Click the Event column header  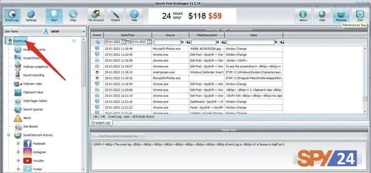97,35
